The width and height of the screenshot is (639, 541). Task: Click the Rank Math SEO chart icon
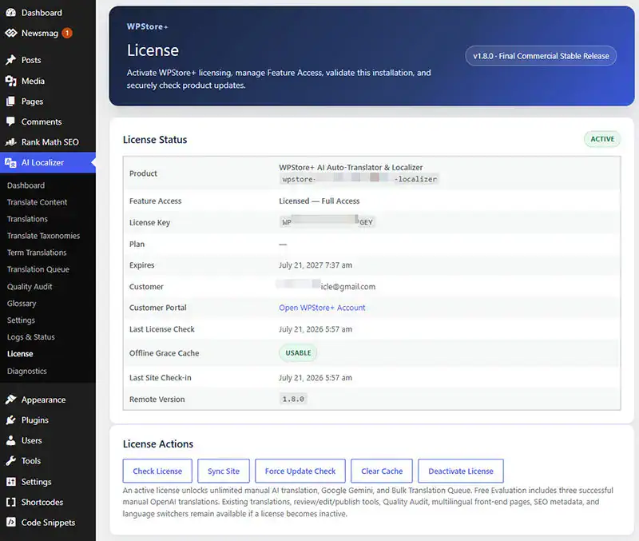[11, 142]
